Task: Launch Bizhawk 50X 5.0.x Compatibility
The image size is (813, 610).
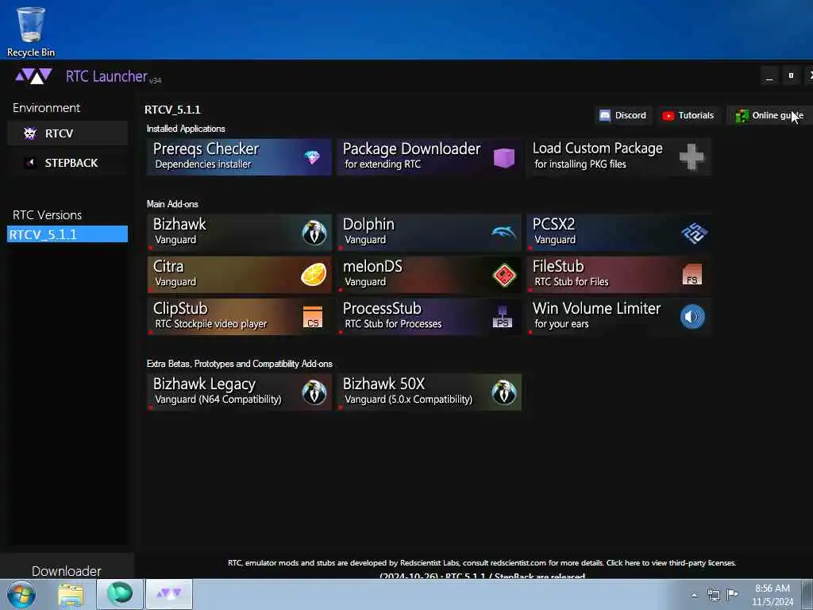Action: point(430,392)
